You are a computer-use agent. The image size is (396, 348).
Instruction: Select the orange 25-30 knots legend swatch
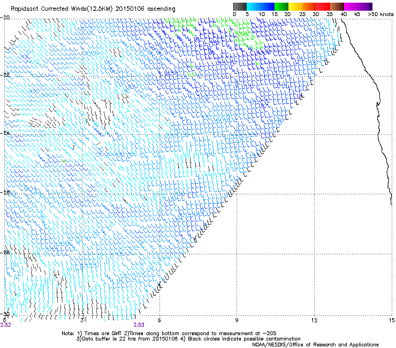pyautogui.click(x=309, y=6)
